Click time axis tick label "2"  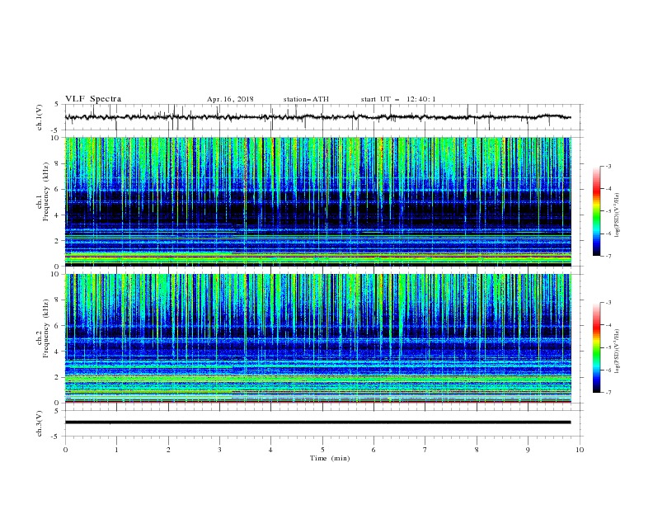click(168, 450)
